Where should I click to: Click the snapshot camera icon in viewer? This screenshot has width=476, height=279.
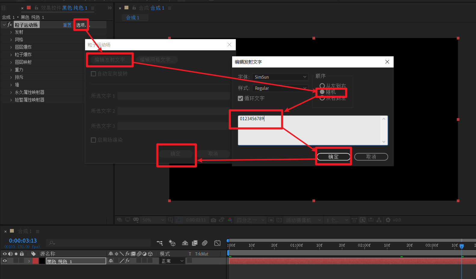[x=213, y=220]
